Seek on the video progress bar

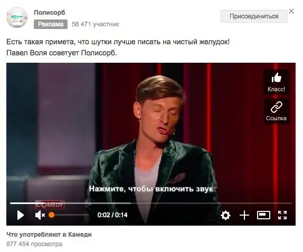(x=151, y=203)
